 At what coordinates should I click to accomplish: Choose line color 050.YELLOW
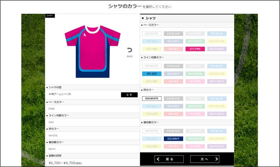(x=217, y=73)
